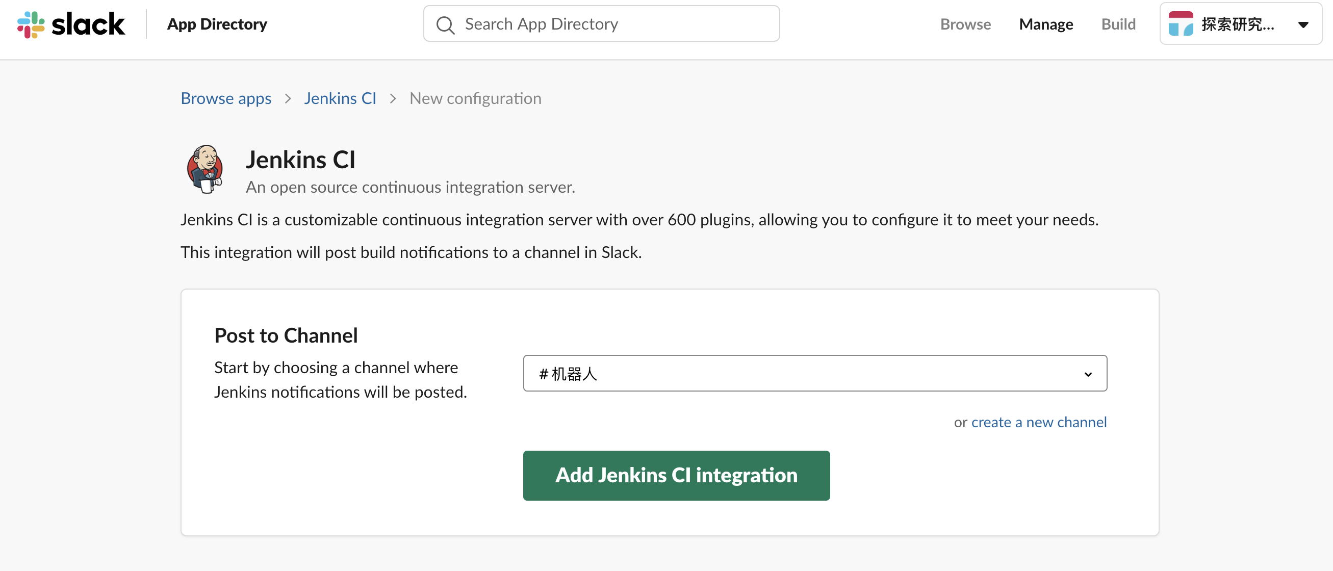The image size is (1333, 571).
Task: Go to the Manage section
Action: [1046, 24]
